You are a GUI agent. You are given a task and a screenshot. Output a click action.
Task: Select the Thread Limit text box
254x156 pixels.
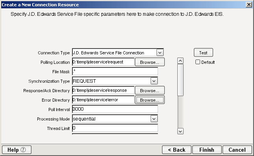click(x=115, y=128)
